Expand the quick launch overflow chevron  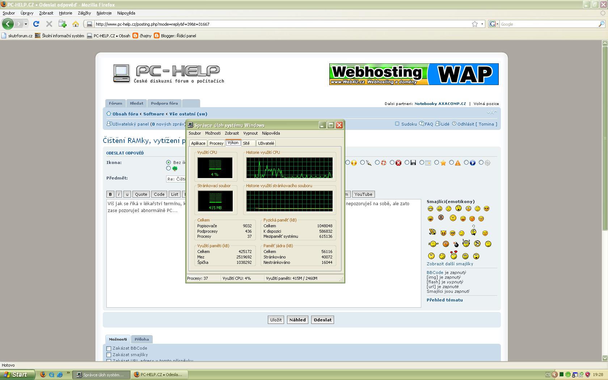pyautogui.click(x=68, y=373)
